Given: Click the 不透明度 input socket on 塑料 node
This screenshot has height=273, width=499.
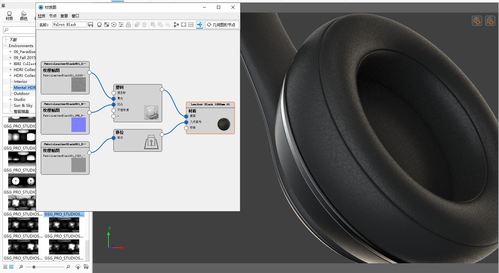Looking at the screenshot, I should pos(114,110).
